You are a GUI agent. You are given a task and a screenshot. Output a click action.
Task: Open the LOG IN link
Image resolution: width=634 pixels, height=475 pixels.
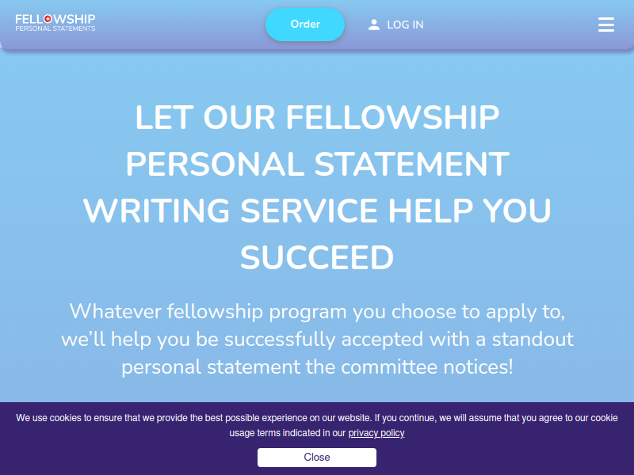[x=405, y=25]
